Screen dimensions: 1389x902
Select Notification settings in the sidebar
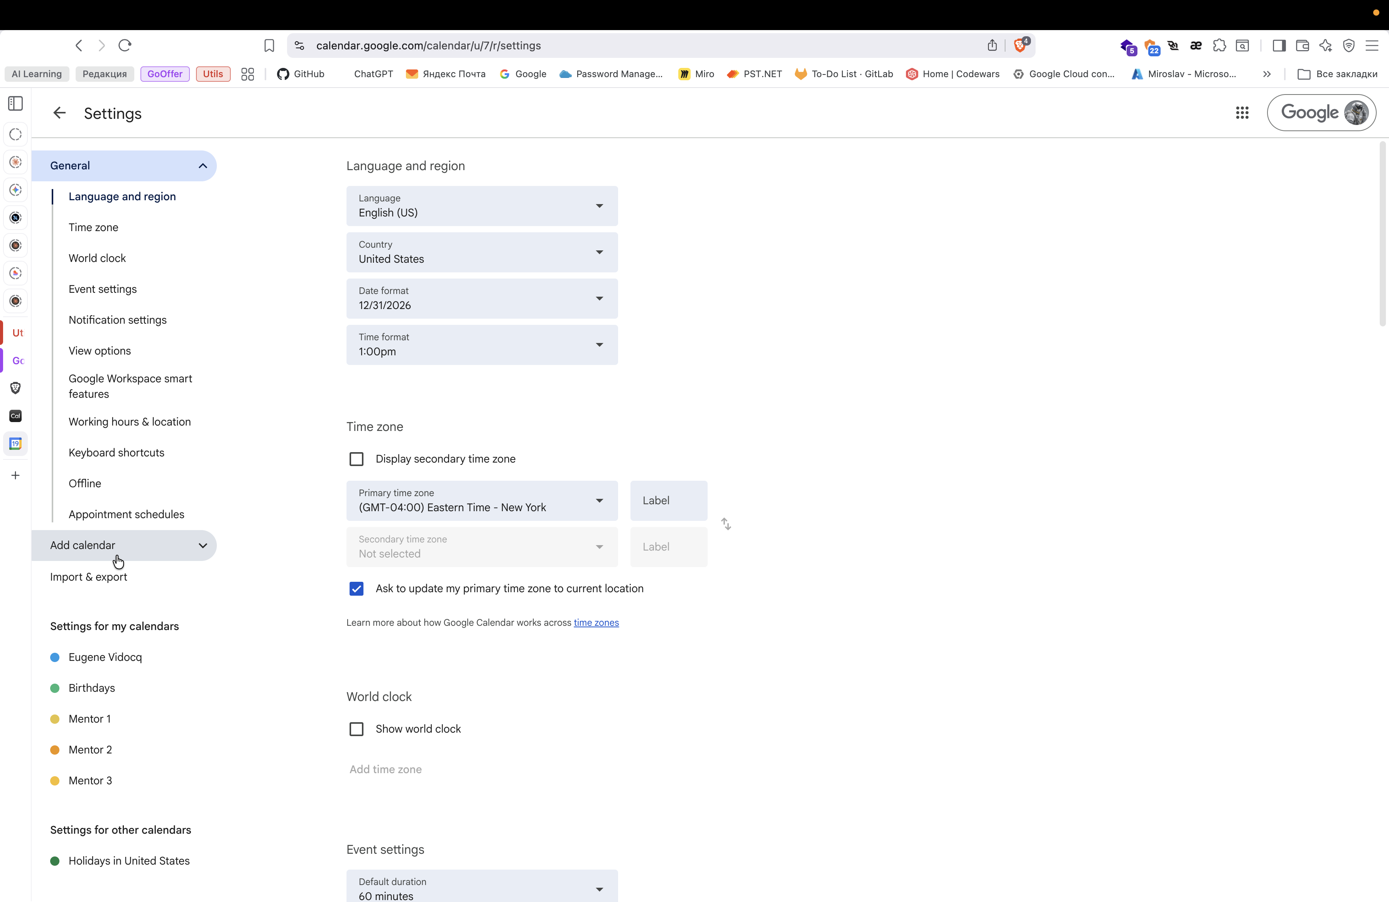(x=117, y=320)
